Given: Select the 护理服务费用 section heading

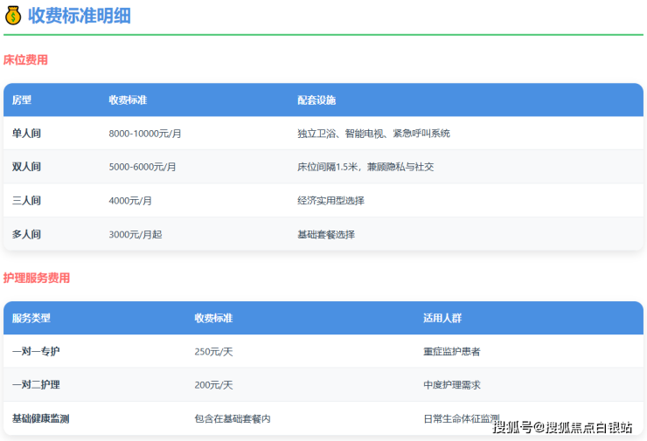Looking at the screenshot, I should [37, 278].
